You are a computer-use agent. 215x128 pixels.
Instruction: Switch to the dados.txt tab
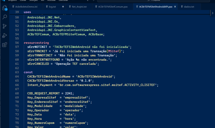pos(189,7)
